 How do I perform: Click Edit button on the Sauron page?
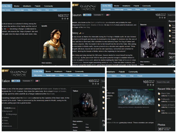(x=86, y=15)
